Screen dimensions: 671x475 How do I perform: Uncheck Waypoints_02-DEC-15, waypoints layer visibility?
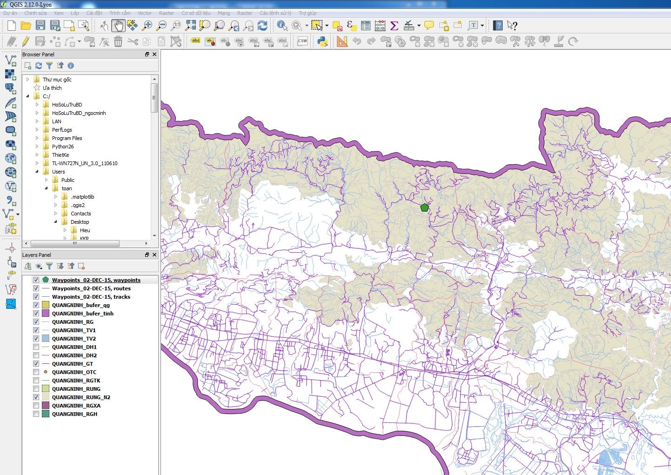(x=36, y=280)
